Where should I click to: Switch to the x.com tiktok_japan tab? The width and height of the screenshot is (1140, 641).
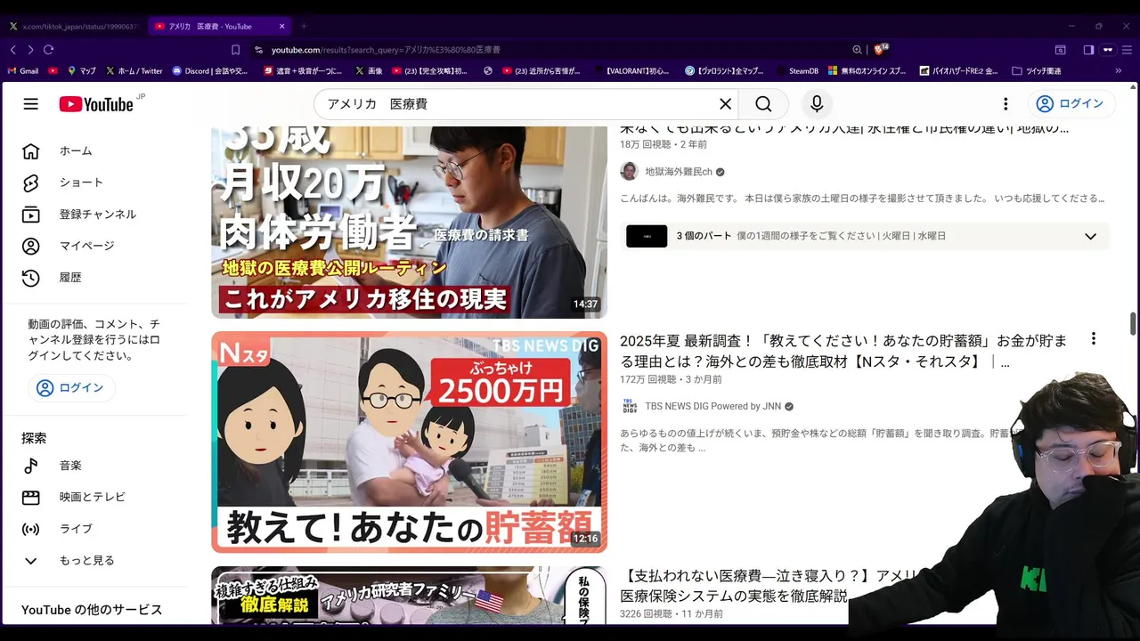tap(73, 27)
